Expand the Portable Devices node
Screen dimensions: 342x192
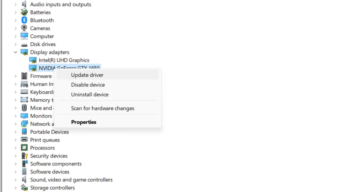(x=16, y=132)
